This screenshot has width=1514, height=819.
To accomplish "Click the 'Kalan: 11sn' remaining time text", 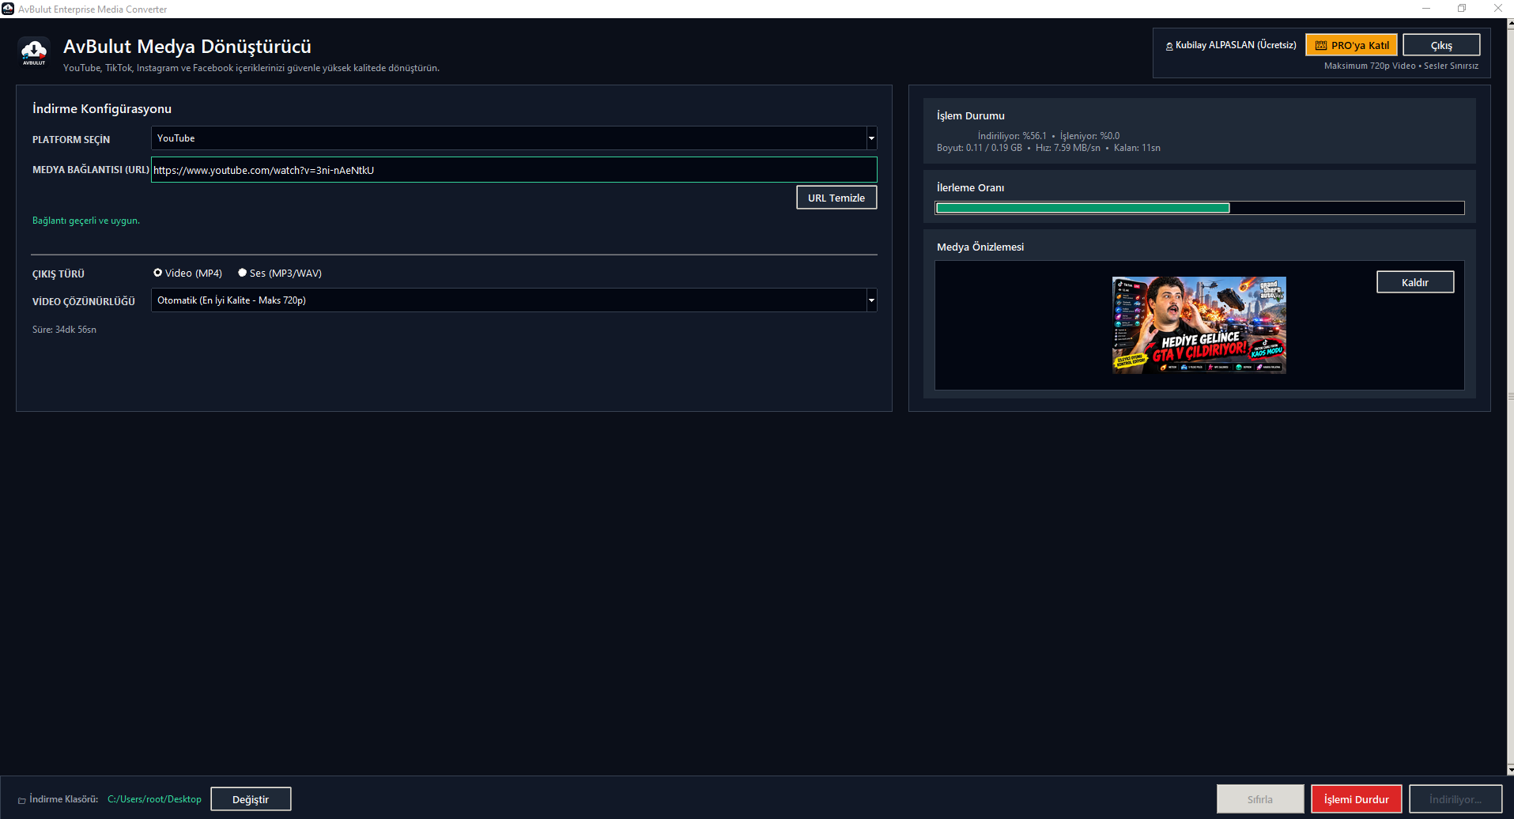I will coord(1137,148).
